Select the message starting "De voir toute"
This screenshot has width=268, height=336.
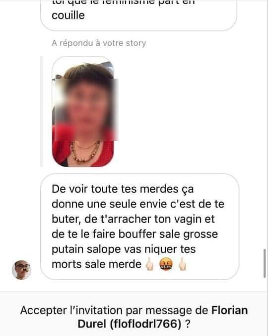[139, 226]
